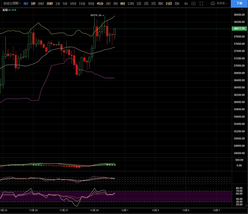The width and height of the screenshot is (248, 214).
Task: Activate the 8时 interval
Action: [x=123, y=3]
